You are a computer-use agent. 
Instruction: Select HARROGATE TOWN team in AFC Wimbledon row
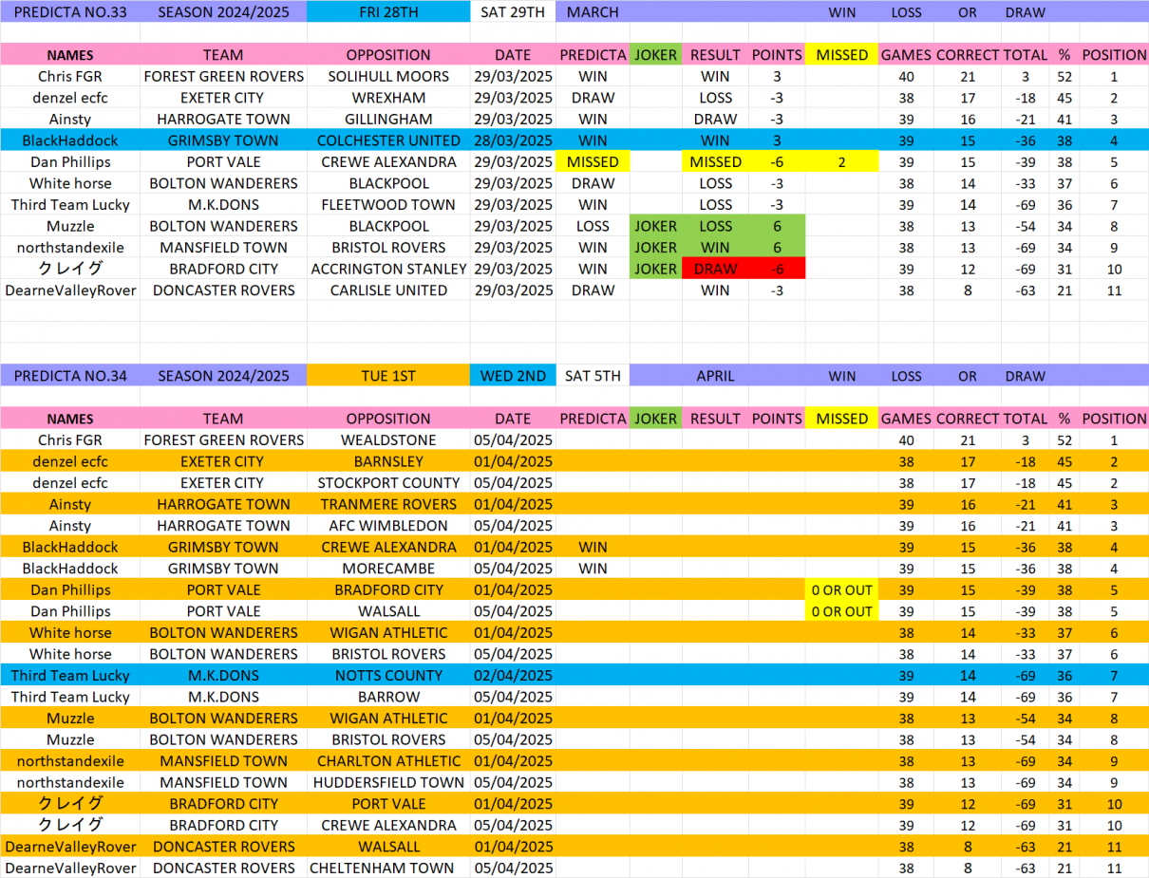(223, 526)
